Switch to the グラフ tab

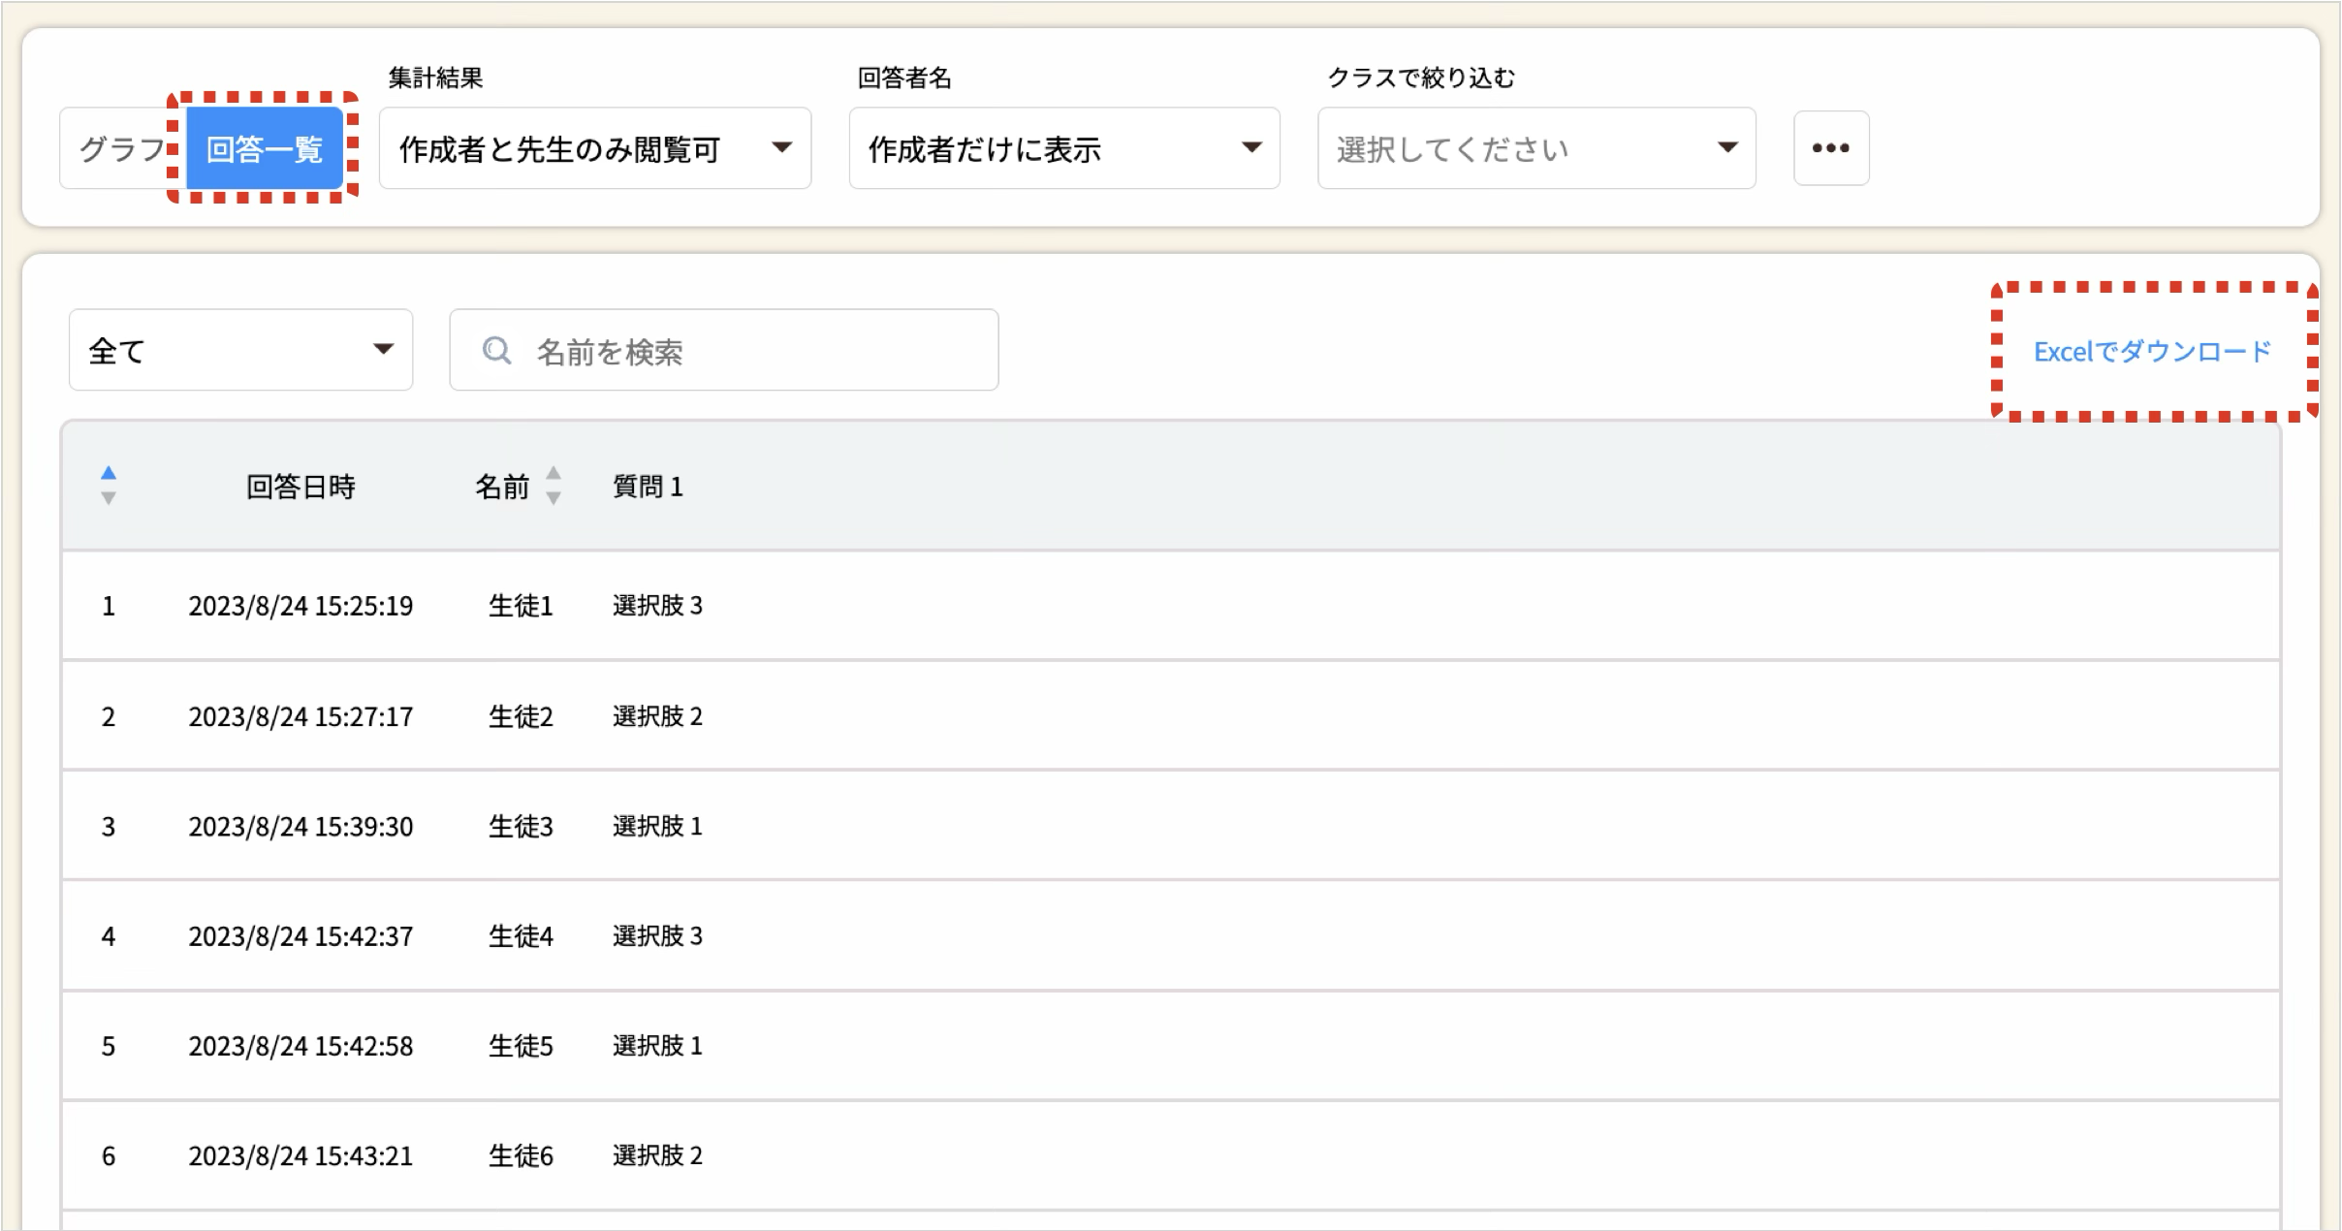coord(121,148)
